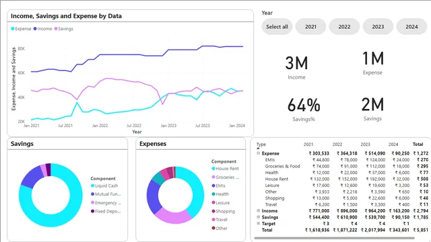431x242 pixels.
Task: Select Shopping legend item in Expenses chart
Action: pyautogui.click(x=223, y=211)
